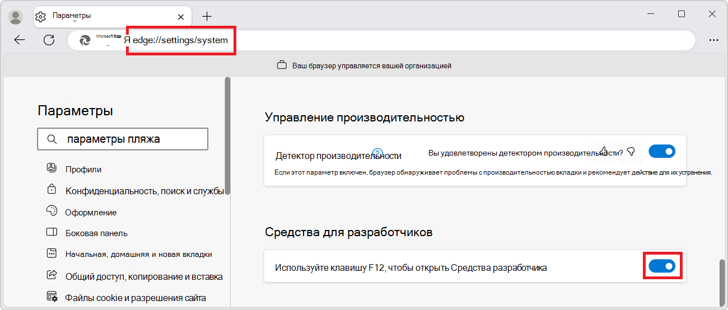Click the briefcase managed-by-organization icon

tap(282, 65)
